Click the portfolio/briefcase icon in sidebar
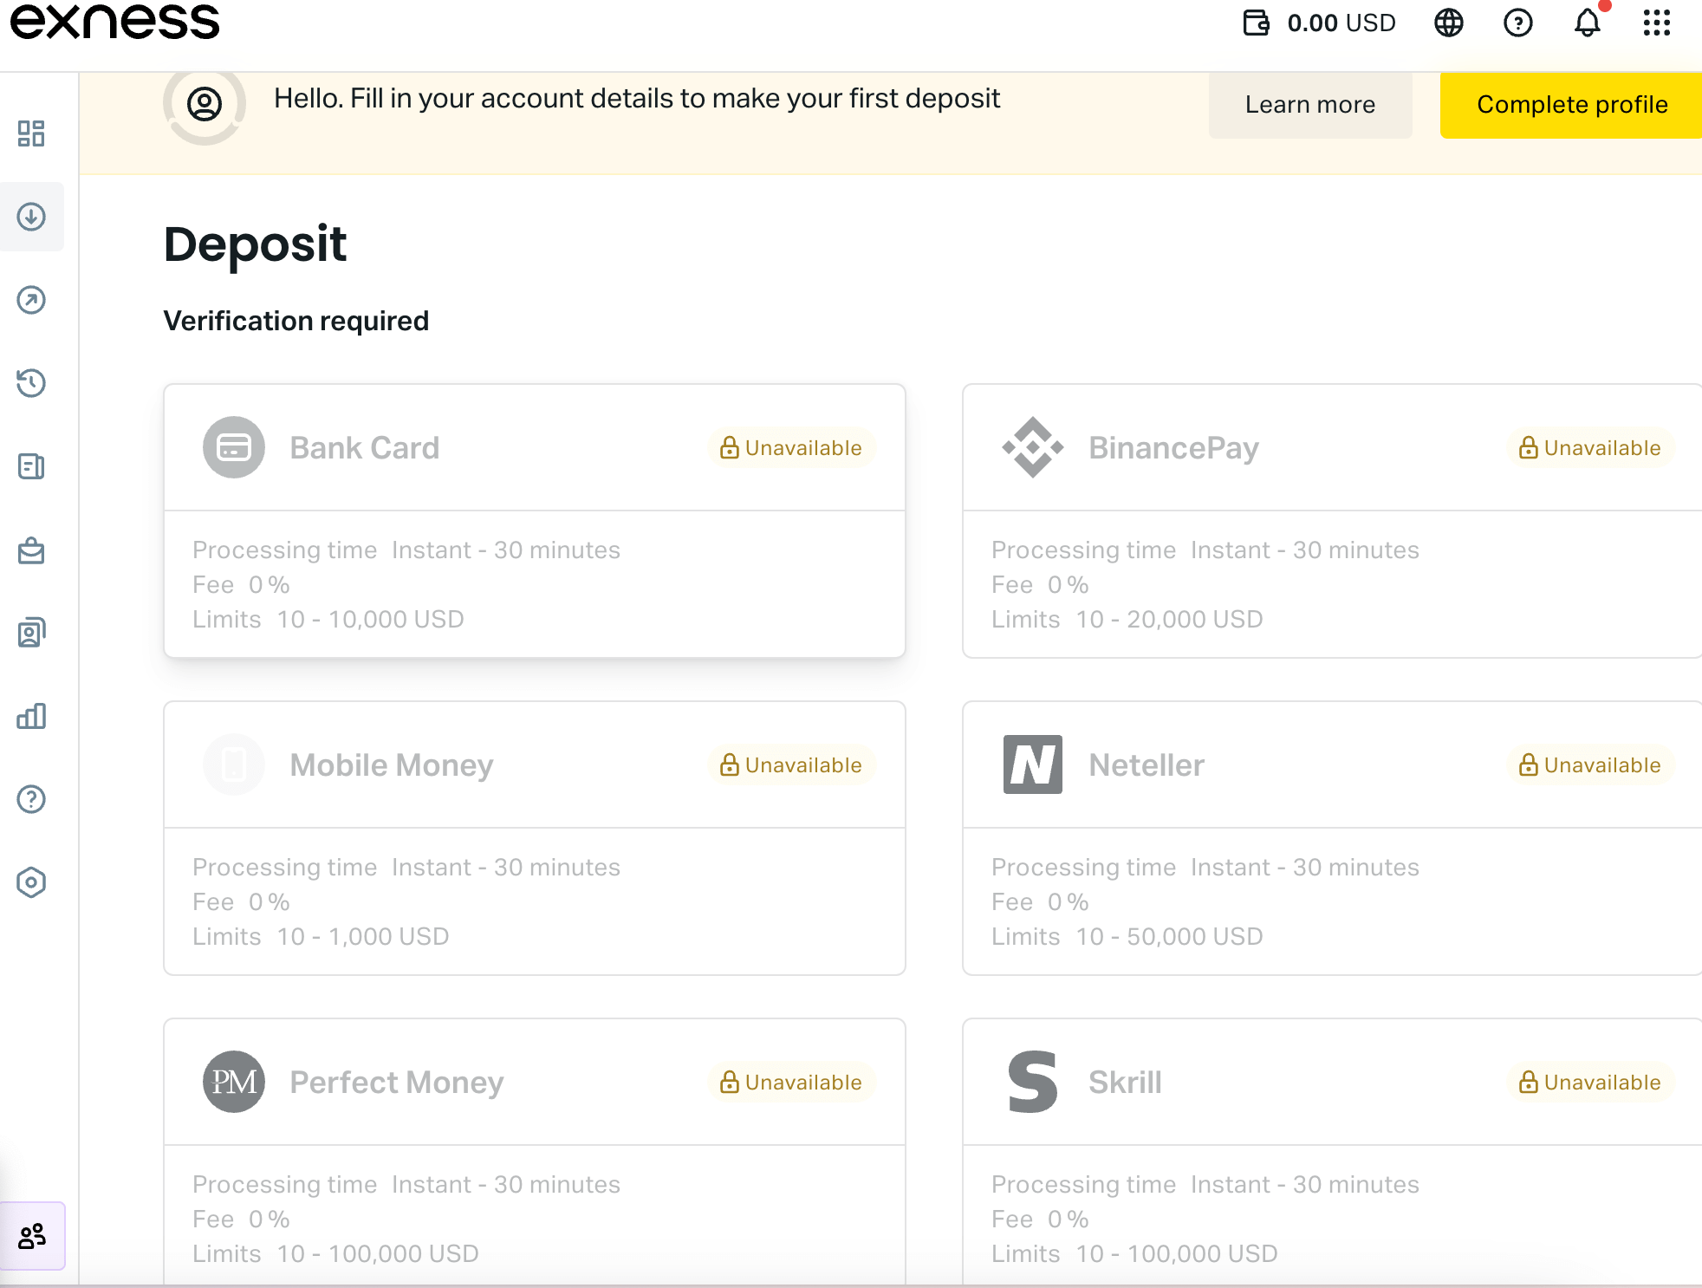 tap(32, 550)
